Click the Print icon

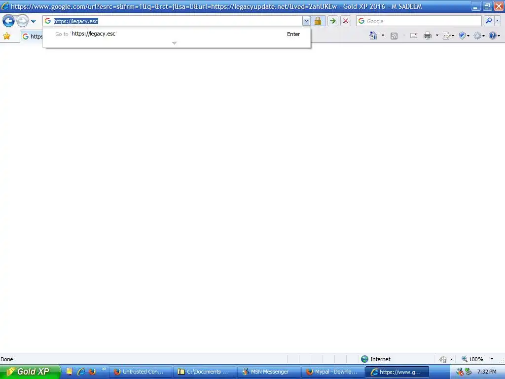[x=428, y=36]
